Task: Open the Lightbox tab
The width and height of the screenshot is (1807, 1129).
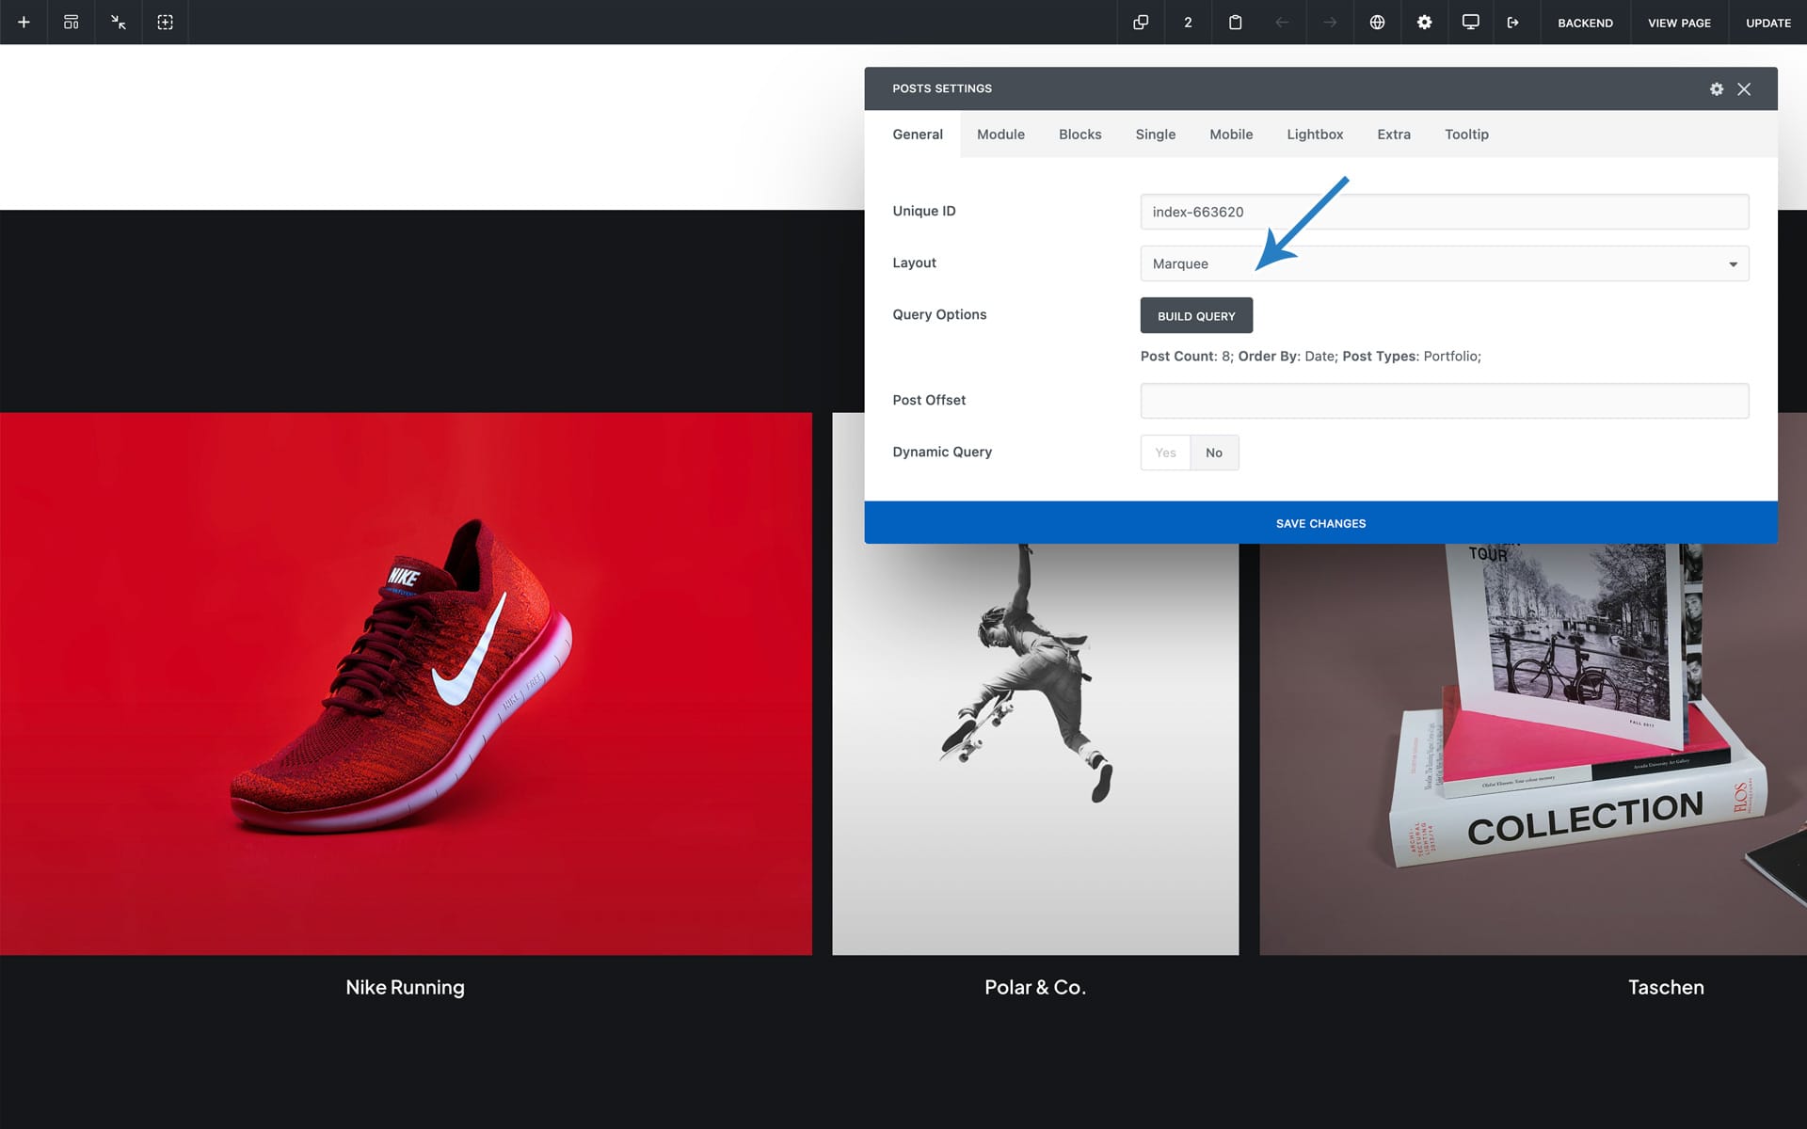Action: (x=1314, y=135)
